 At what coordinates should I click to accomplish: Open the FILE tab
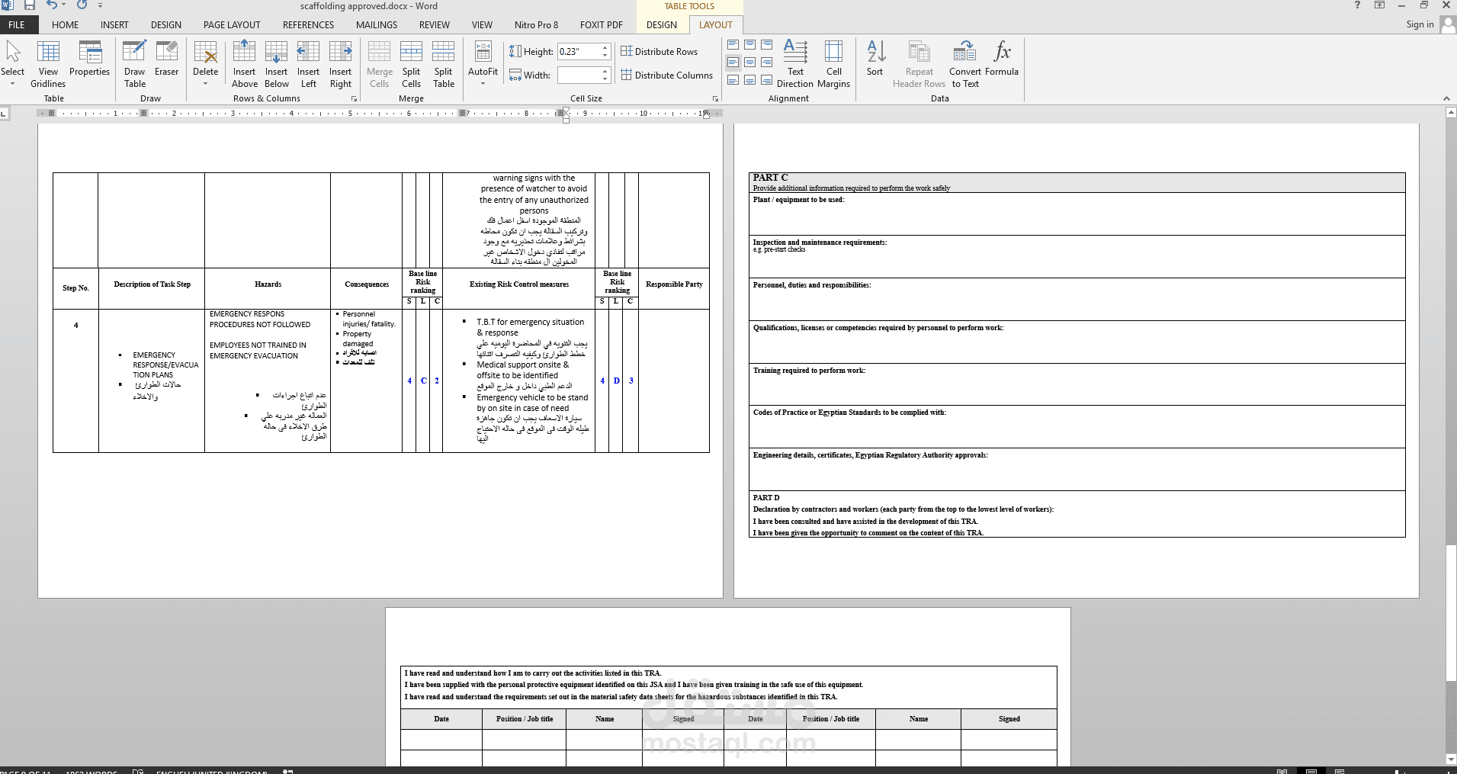click(17, 24)
